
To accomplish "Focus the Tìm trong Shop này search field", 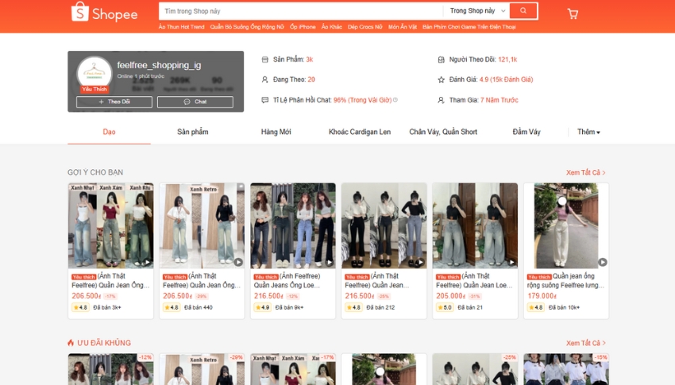I will (300, 11).
